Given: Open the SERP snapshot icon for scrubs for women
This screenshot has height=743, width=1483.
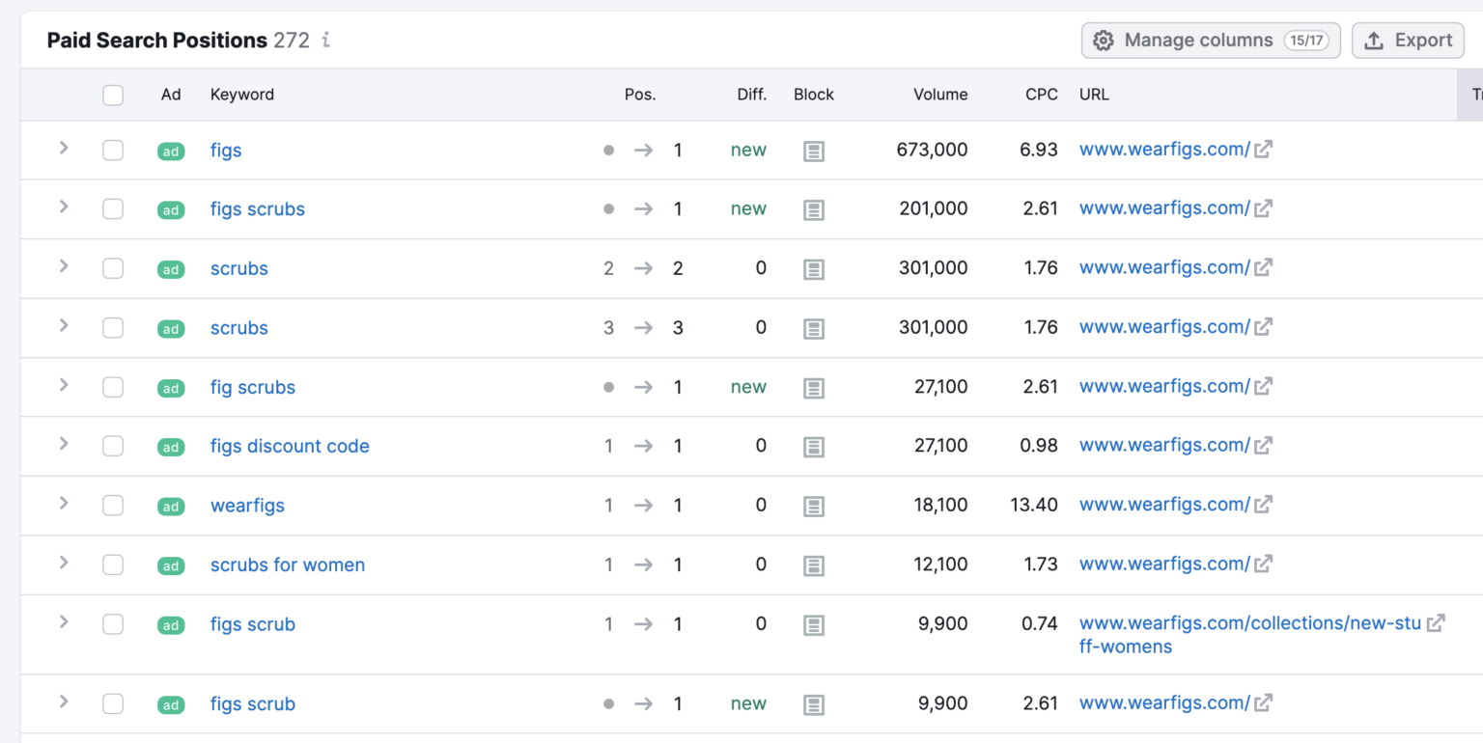Looking at the screenshot, I should [x=814, y=564].
